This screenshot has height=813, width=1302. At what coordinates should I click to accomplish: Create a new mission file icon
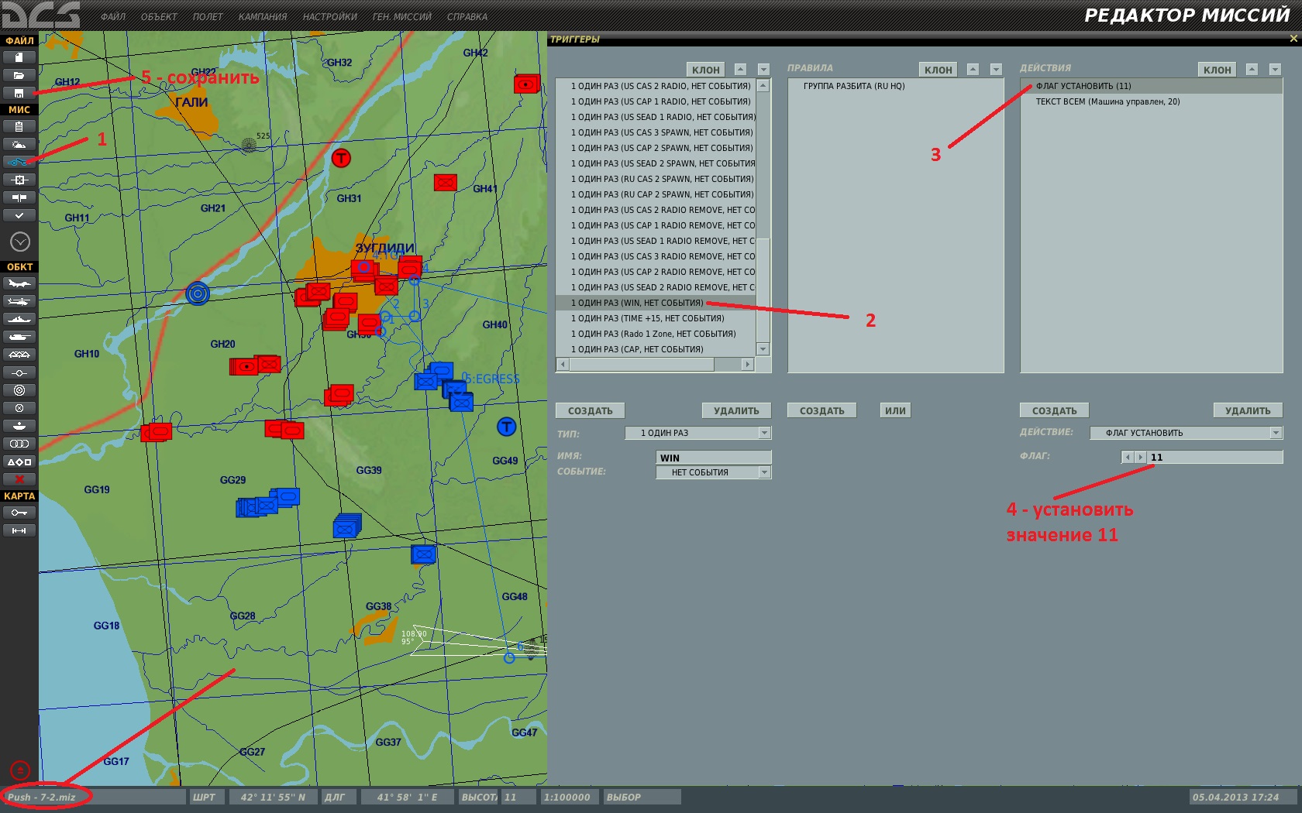[x=19, y=57]
